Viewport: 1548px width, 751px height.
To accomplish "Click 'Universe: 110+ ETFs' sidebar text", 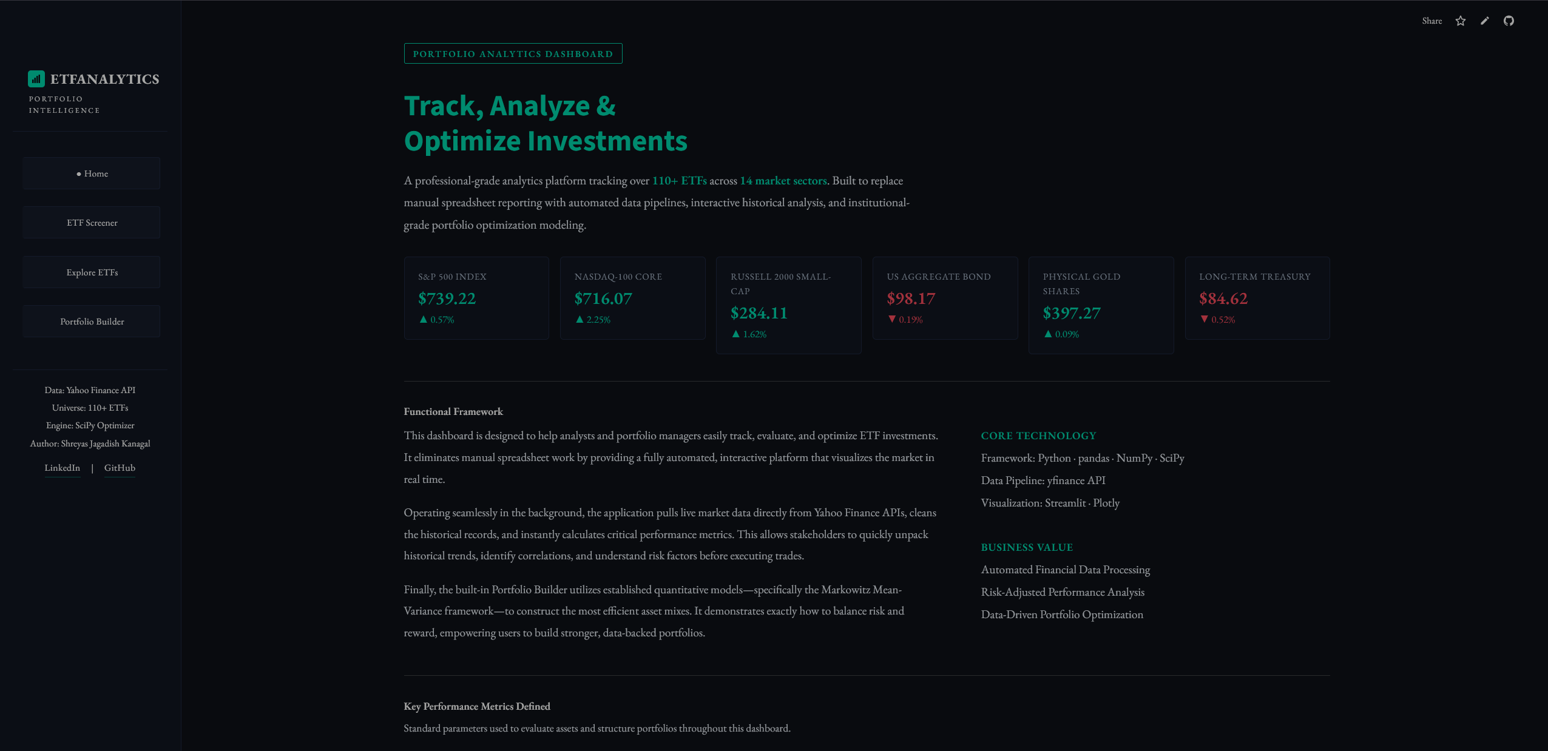I will pos(90,408).
